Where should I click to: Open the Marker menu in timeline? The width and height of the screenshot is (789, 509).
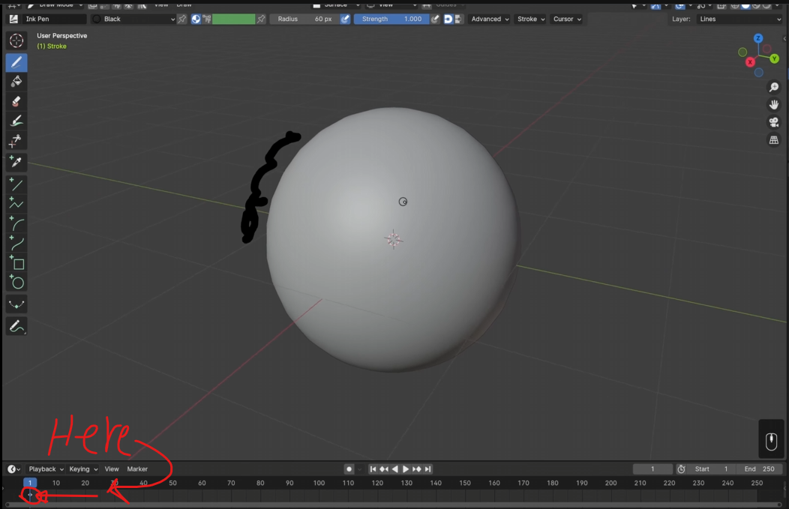coord(136,469)
